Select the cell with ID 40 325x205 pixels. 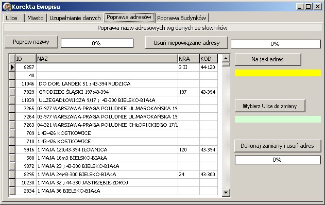pos(26,75)
